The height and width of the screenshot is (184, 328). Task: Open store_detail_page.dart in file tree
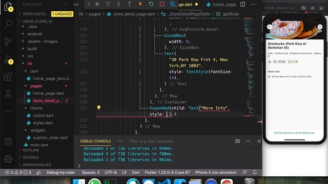tap(48, 101)
